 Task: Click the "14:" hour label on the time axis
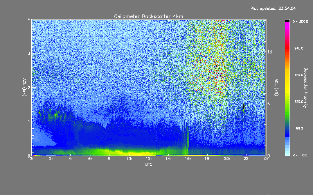click(x=168, y=159)
